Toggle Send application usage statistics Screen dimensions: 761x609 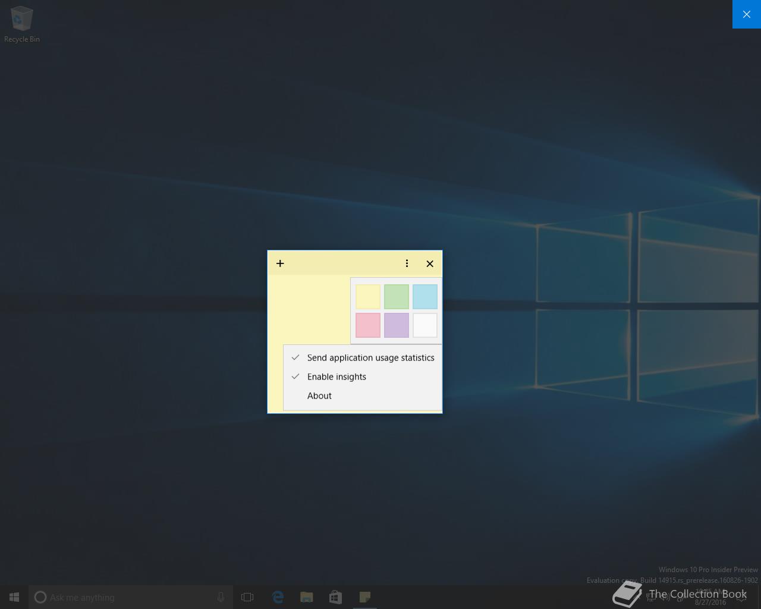pos(363,357)
